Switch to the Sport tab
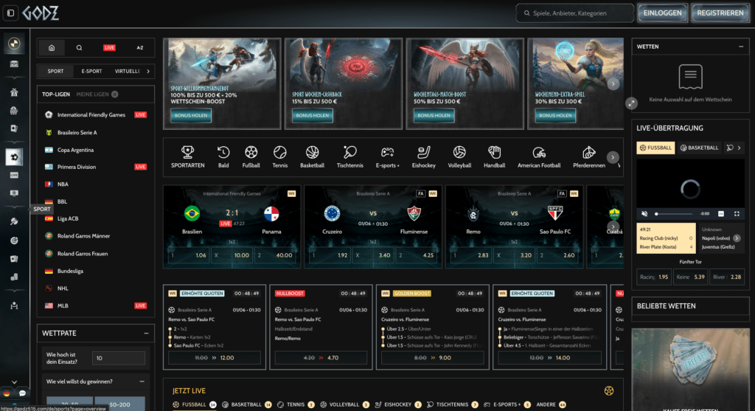 click(x=55, y=72)
